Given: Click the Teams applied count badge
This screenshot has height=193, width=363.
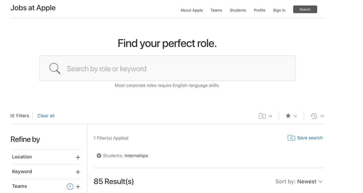Looking at the screenshot, I should coord(70,186).
